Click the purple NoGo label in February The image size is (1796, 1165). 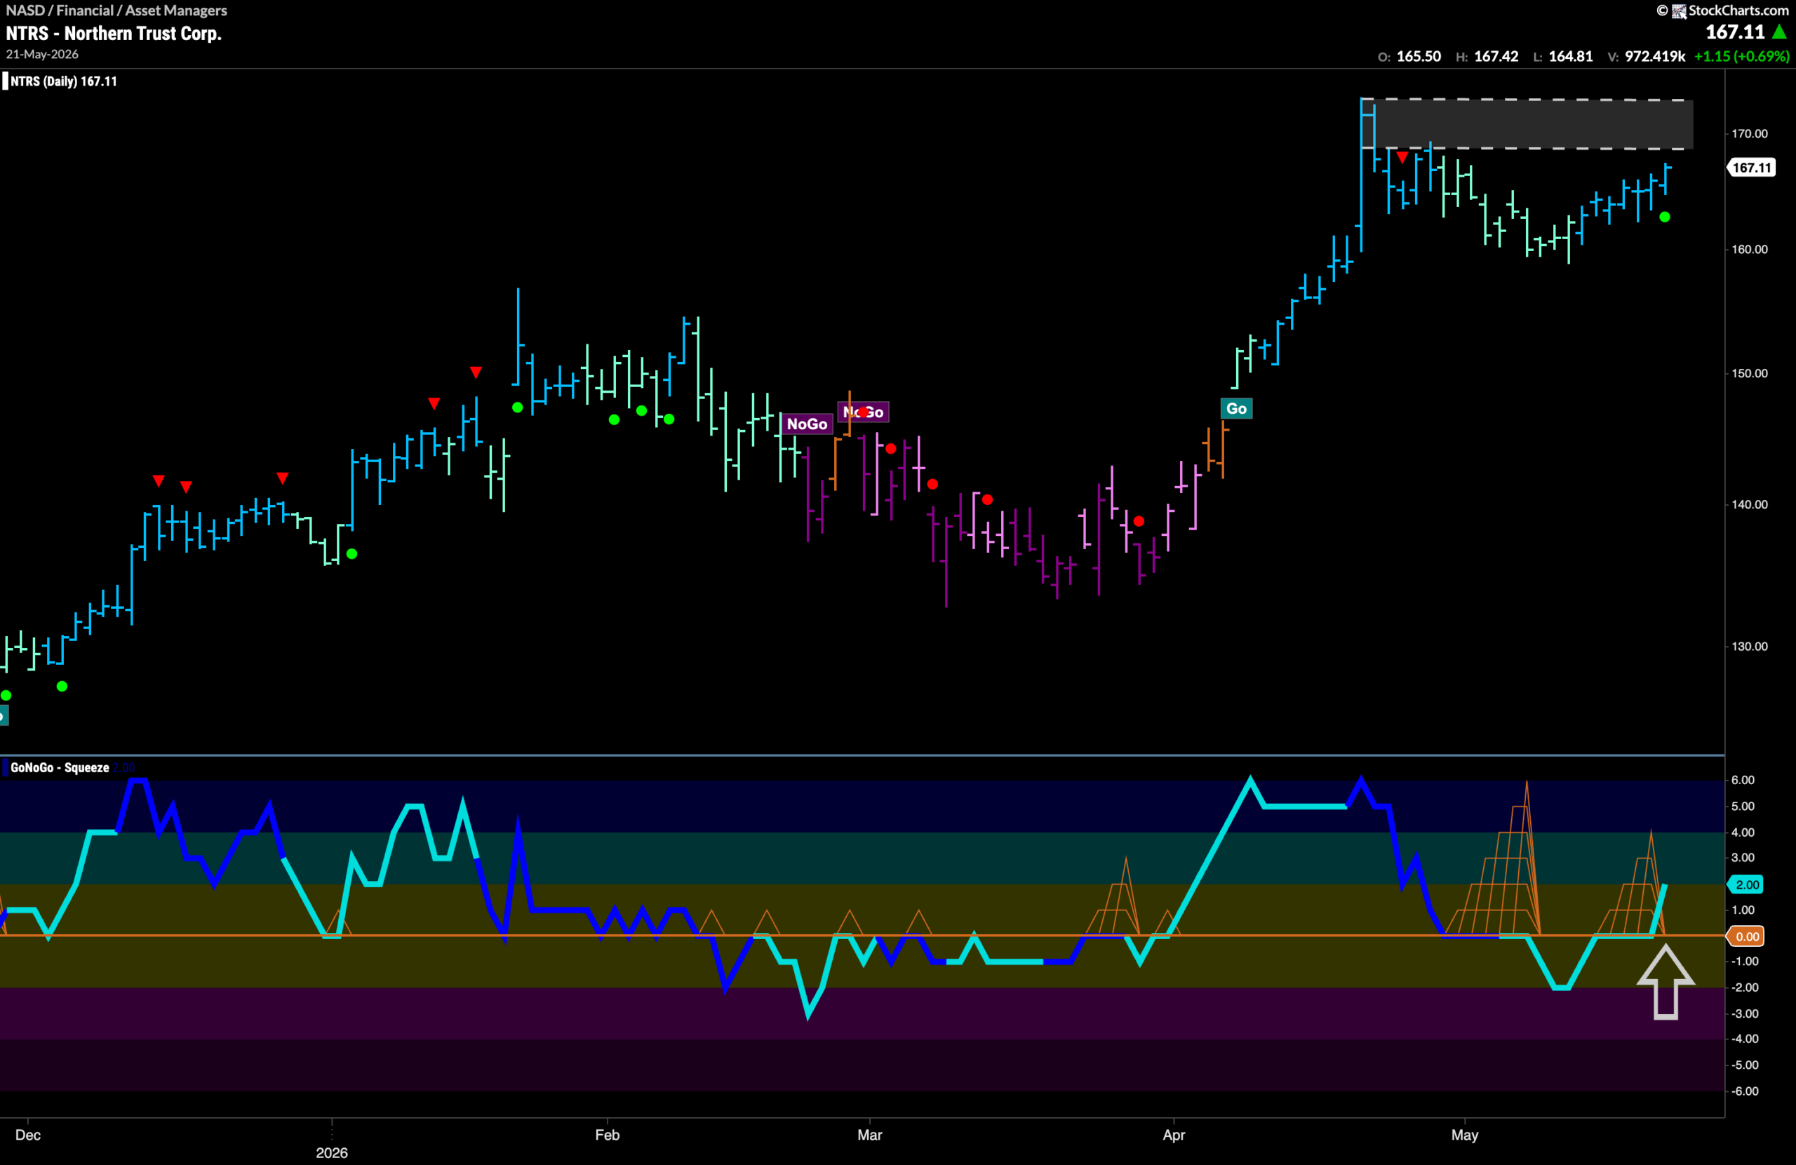point(807,424)
